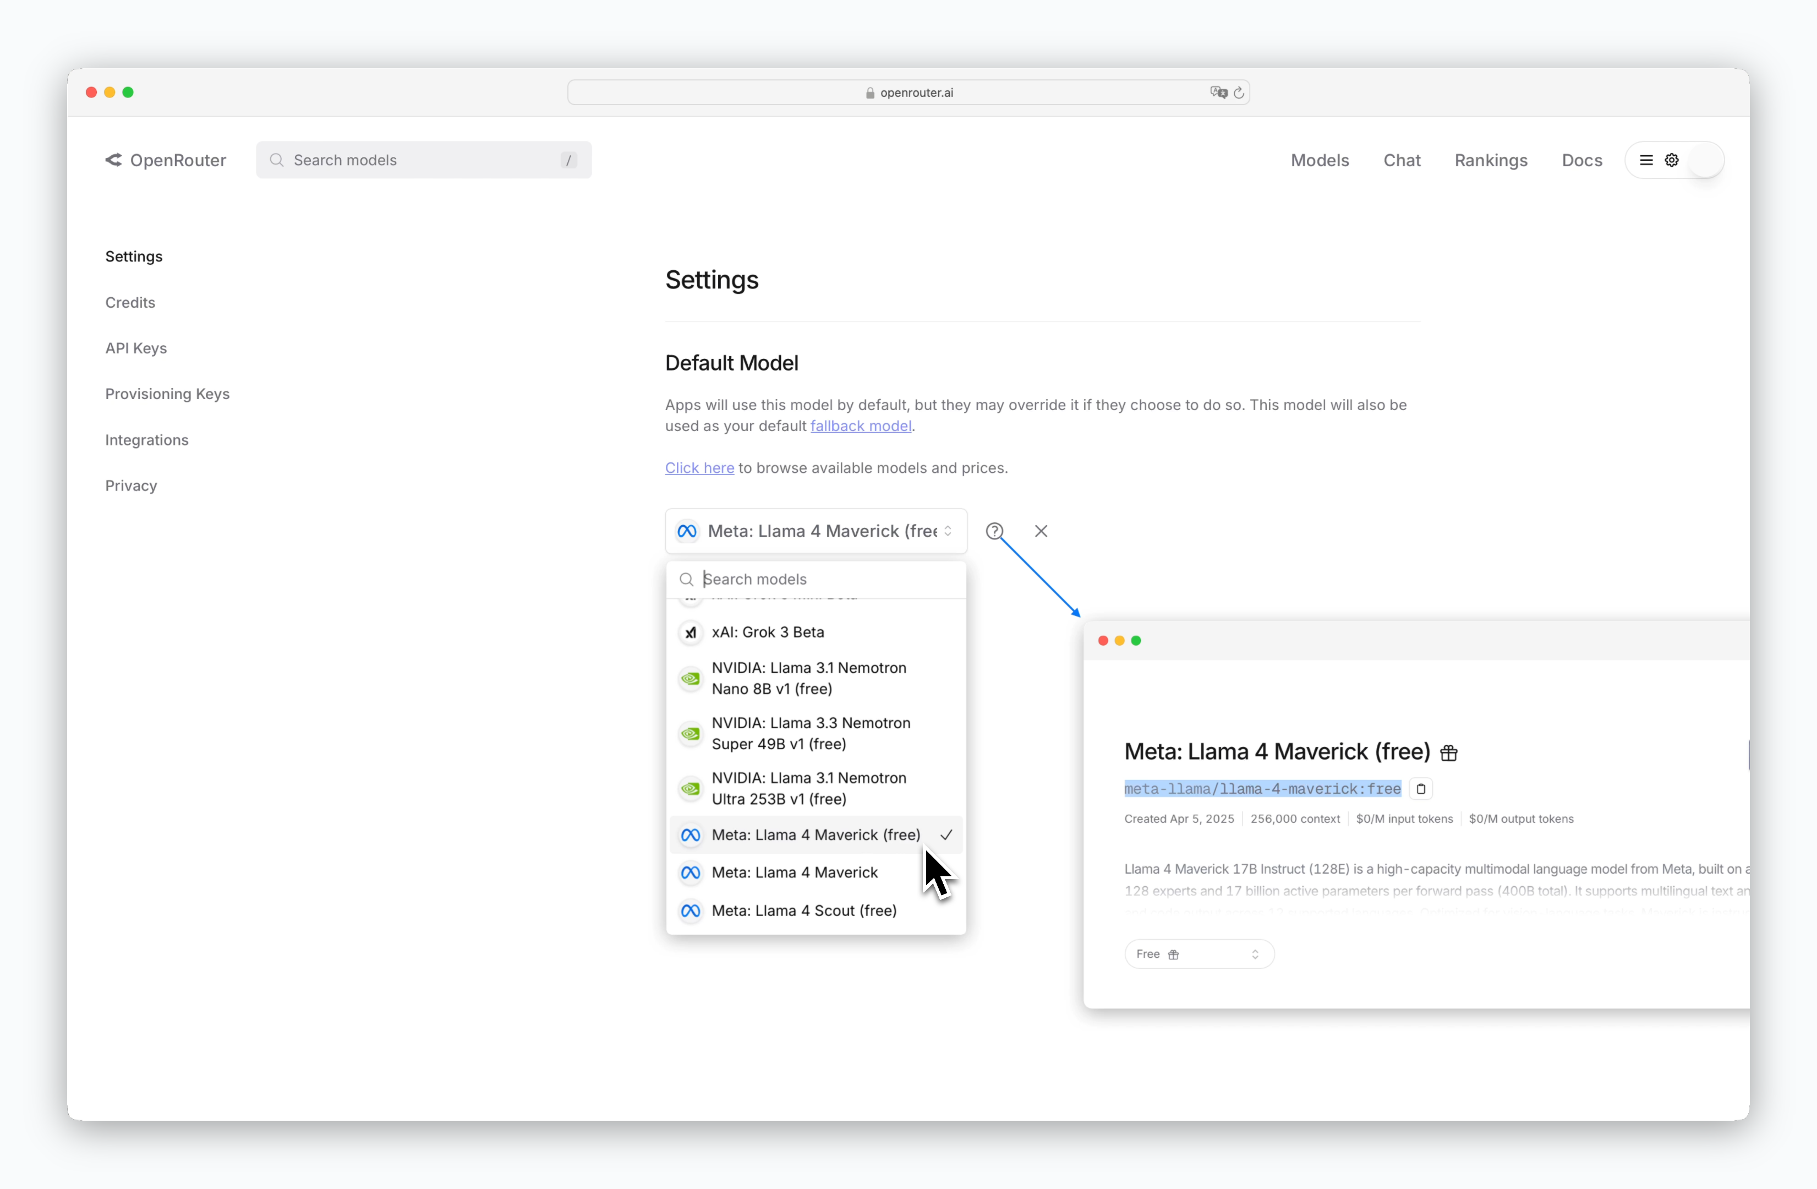Image resolution: width=1817 pixels, height=1189 pixels.
Task: Click NVIDIA logo beside Nemotron Super 49B
Action: (690, 733)
